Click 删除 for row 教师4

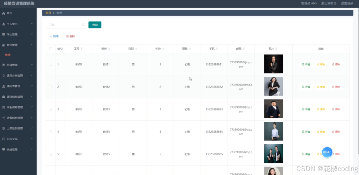pyautogui.click(x=336, y=132)
